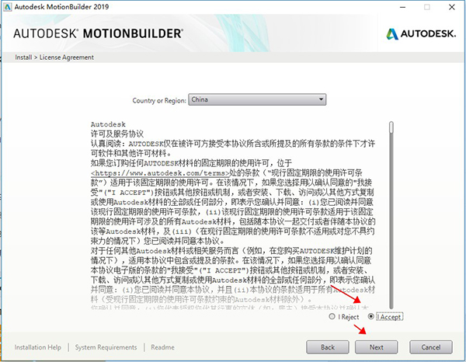Click the Next button

coord(376,347)
